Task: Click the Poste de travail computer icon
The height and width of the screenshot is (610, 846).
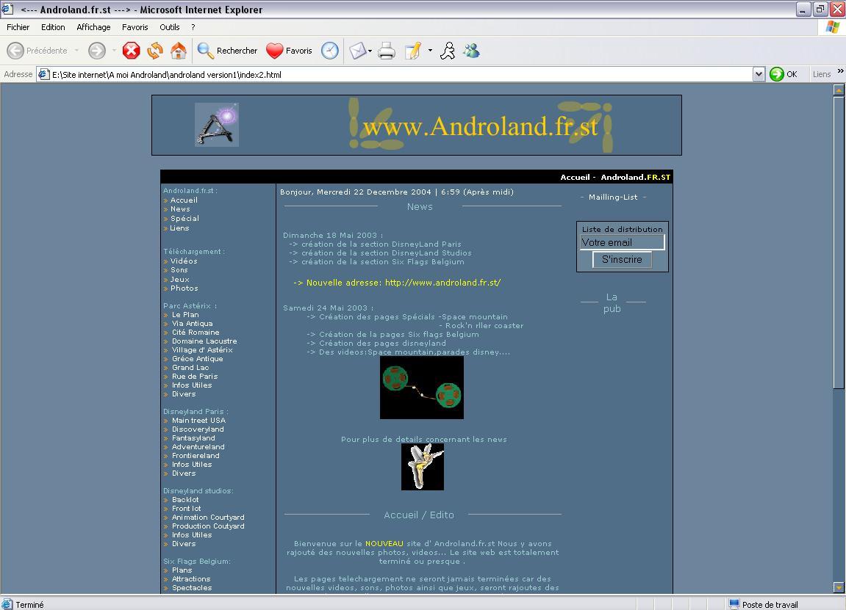Action: click(x=734, y=604)
